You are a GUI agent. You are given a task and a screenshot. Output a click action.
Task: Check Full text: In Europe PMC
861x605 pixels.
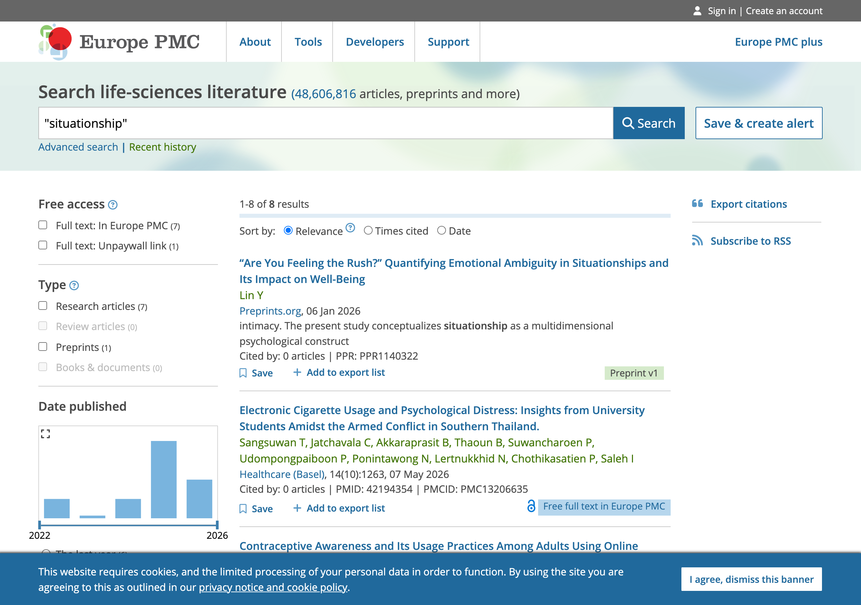(x=43, y=225)
